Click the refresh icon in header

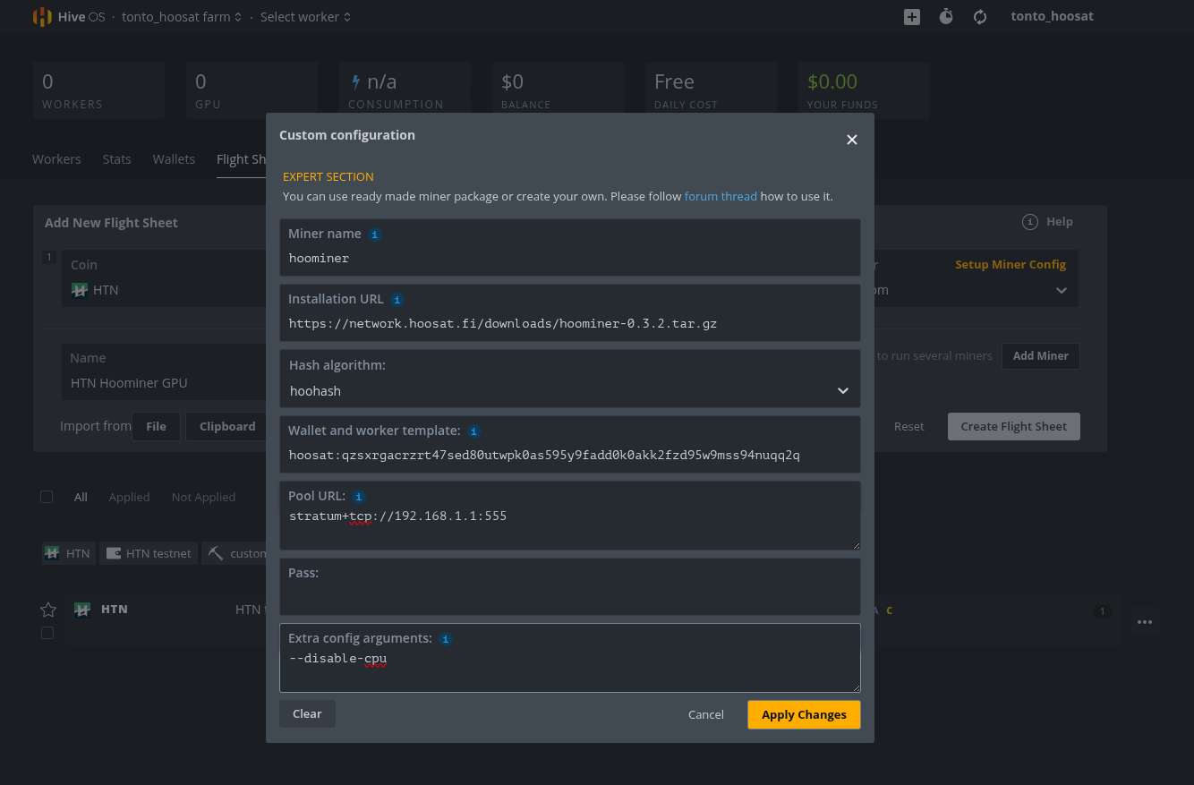tap(980, 17)
